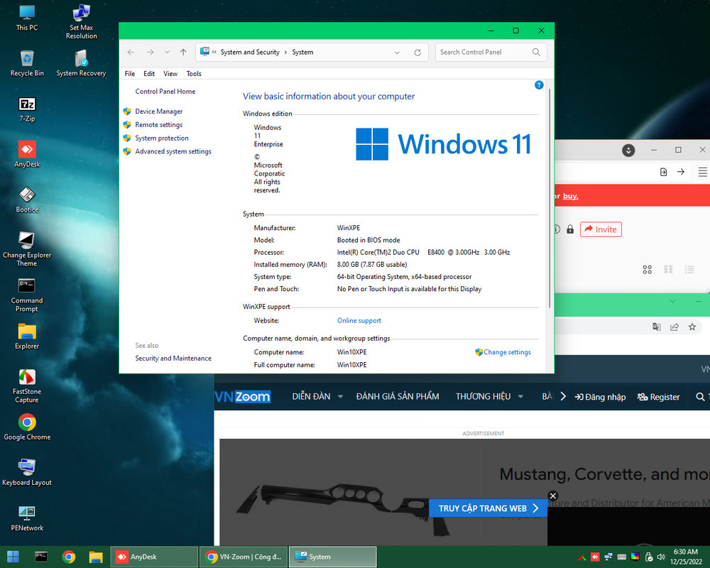The width and height of the screenshot is (710, 568).
Task: Click TRUY CẬP TRANG WEB ad button
Action: (488, 508)
